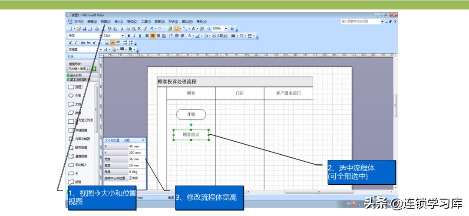Click the Paste clipboard icon
469x216 pixels.
(133, 29)
